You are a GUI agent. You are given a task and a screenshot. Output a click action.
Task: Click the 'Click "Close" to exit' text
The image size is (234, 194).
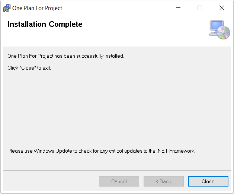[x=29, y=68]
